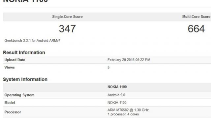Click the ARM MT6582 @ 1.30 GHz text
The width and height of the screenshot is (211, 118).
(128, 110)
